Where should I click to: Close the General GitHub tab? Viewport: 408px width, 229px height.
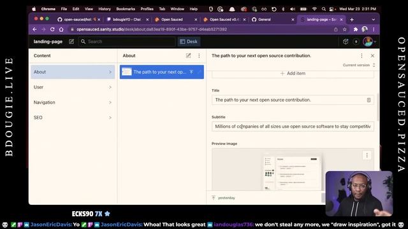click(x=293, y=20)
